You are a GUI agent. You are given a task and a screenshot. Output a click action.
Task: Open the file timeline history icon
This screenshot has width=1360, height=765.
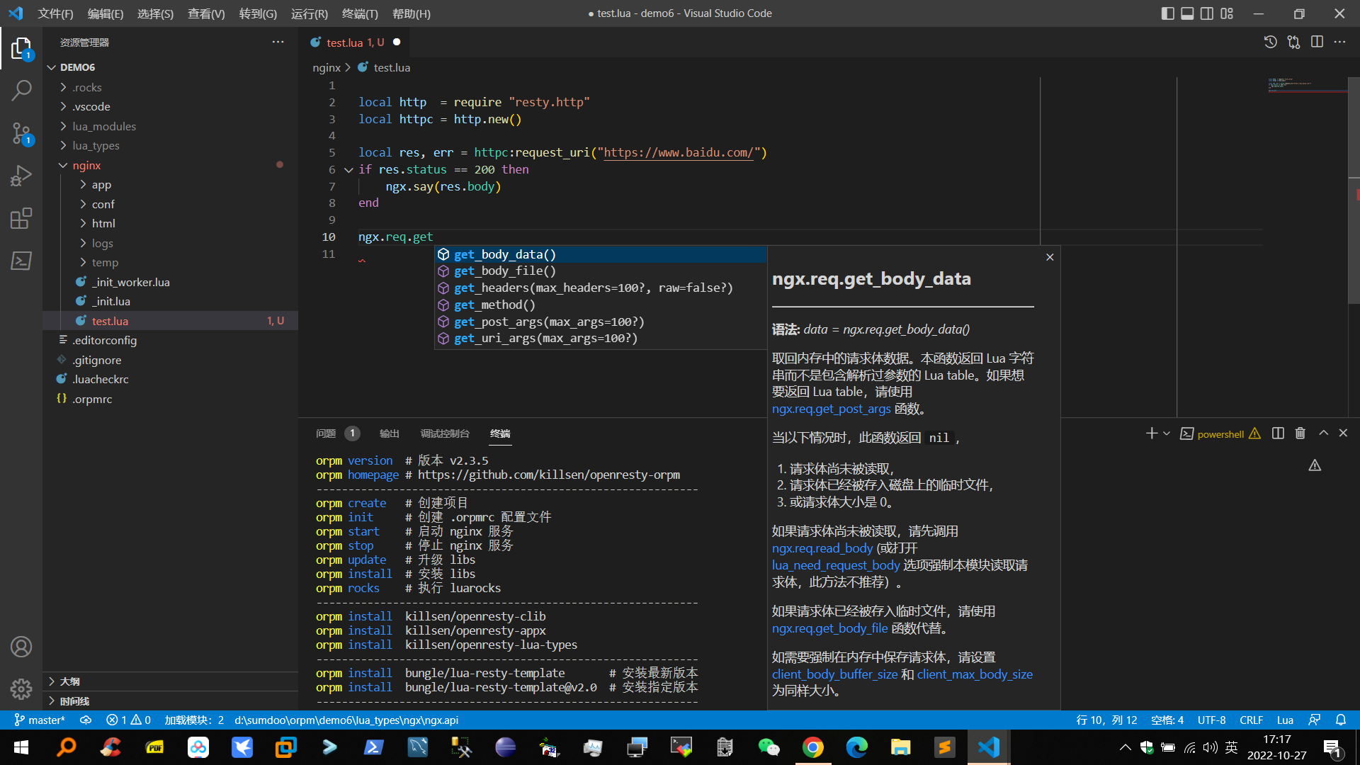tap(1271, 42)
